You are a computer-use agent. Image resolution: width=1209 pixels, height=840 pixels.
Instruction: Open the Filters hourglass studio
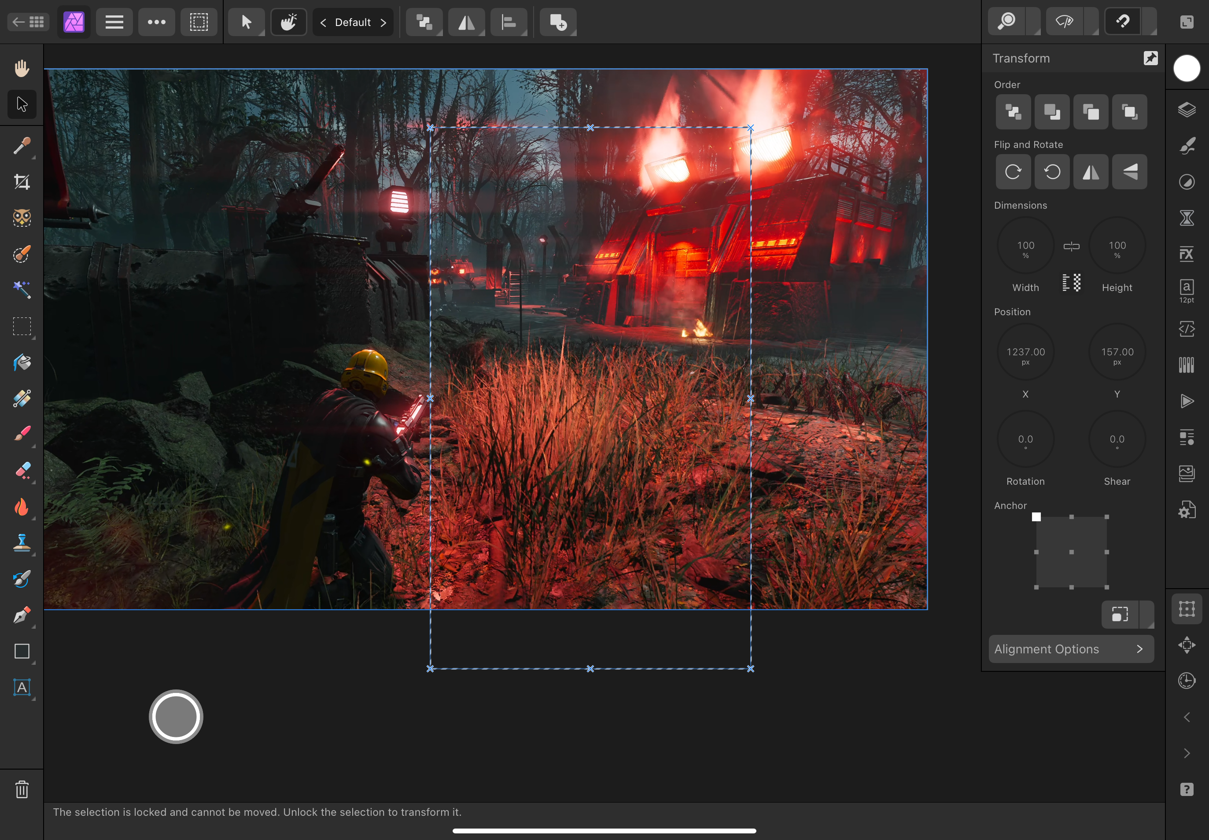click(1187, 218)
